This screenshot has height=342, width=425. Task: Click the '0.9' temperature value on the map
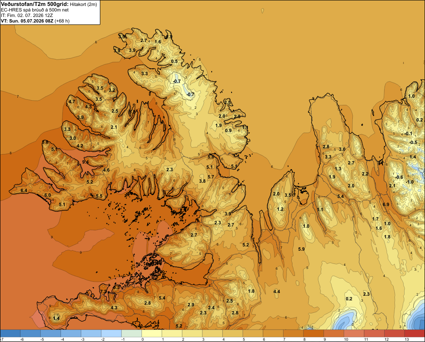click(x=229, y=130)
